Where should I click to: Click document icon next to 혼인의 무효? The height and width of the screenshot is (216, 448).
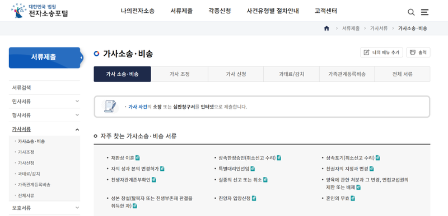tap(353, 198)
